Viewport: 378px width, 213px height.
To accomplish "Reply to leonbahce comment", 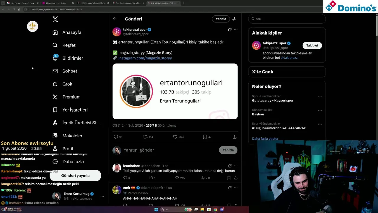I will point(126,178).
